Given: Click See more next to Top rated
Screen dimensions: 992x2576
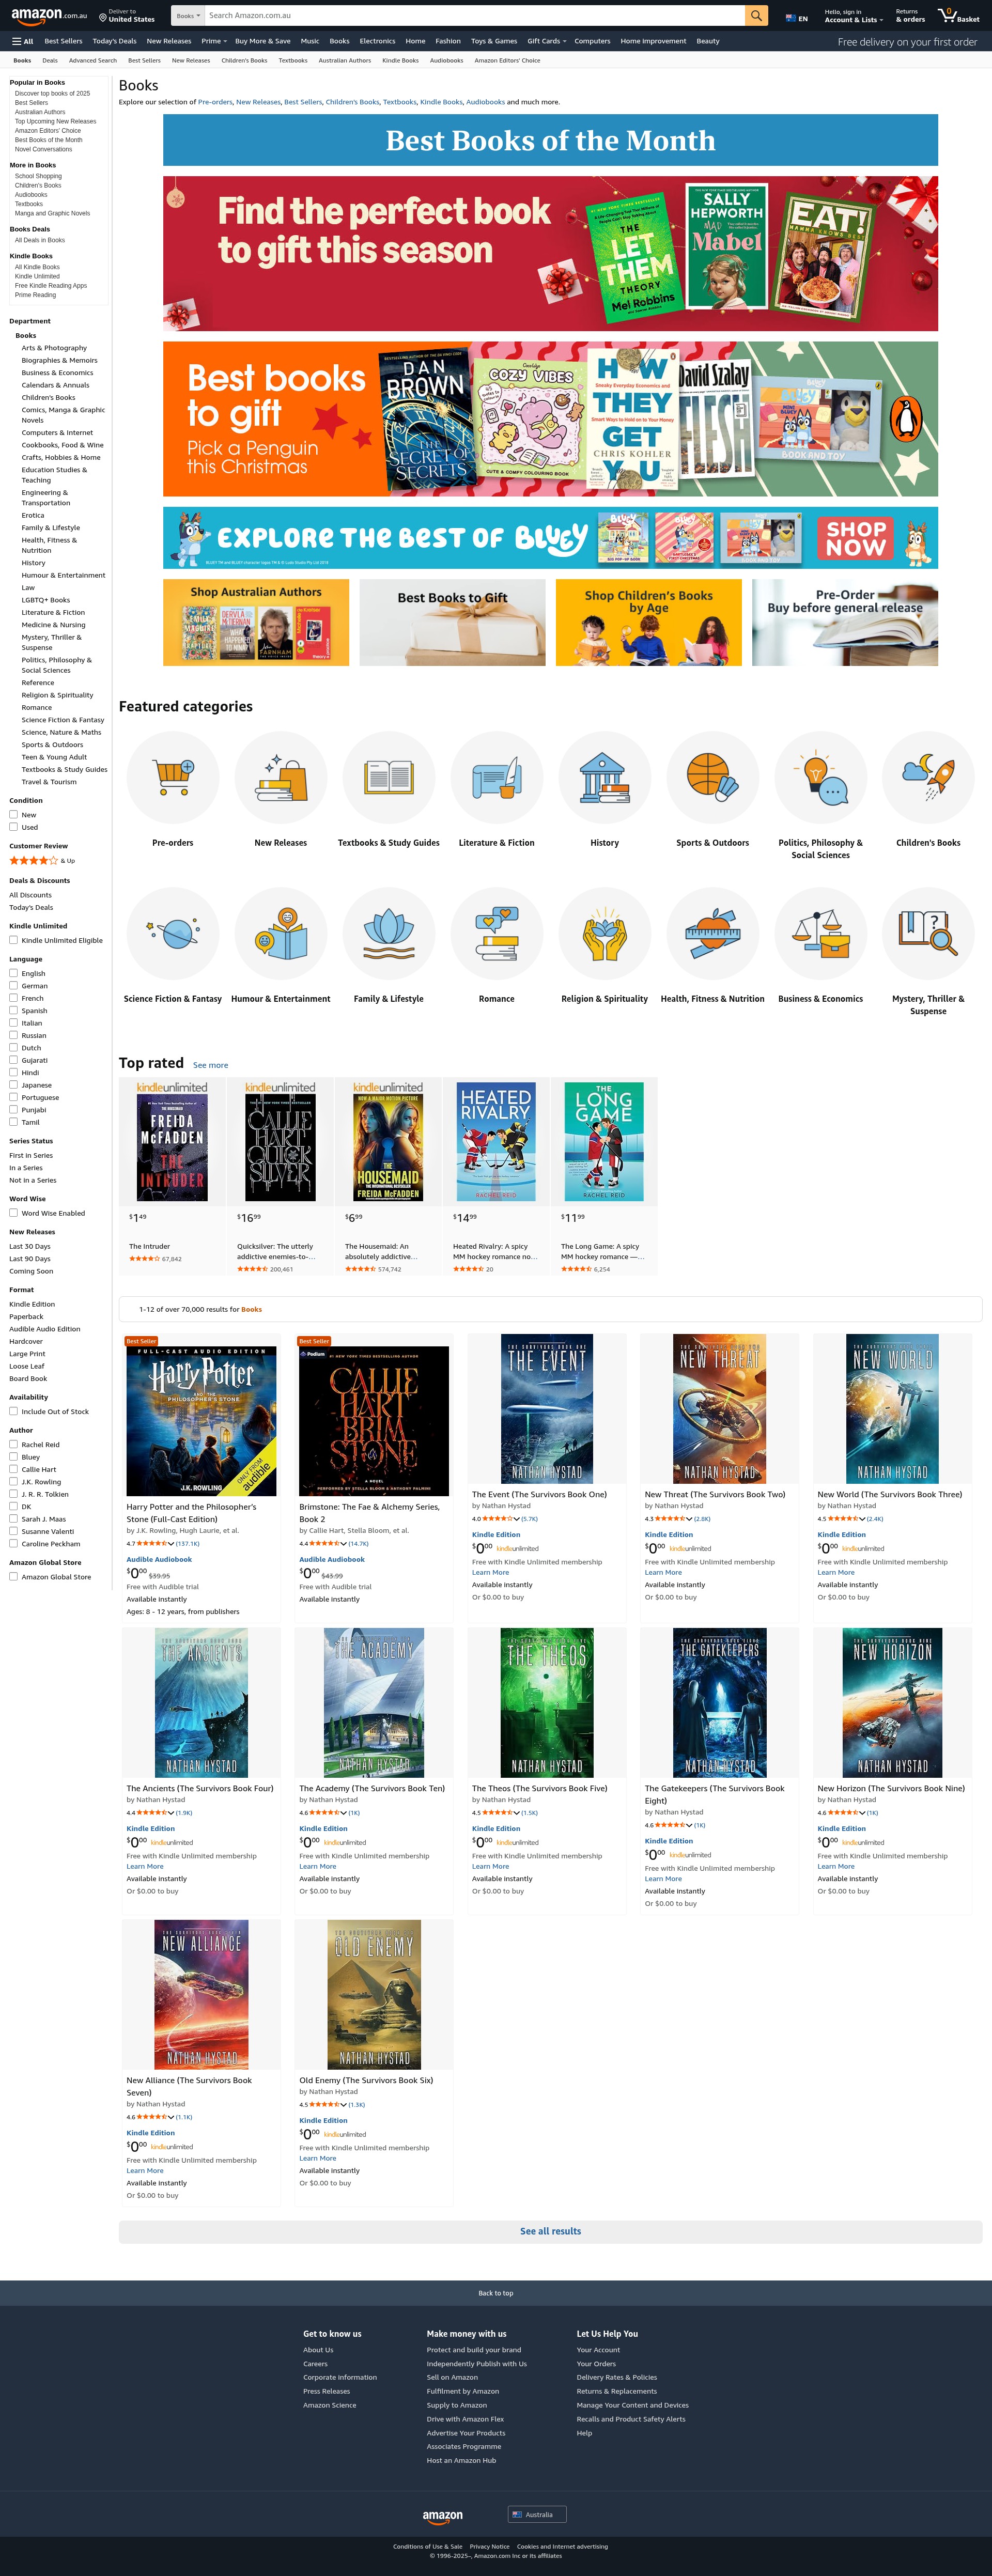Looking at the screenshot, I should tap(210, 1065).
